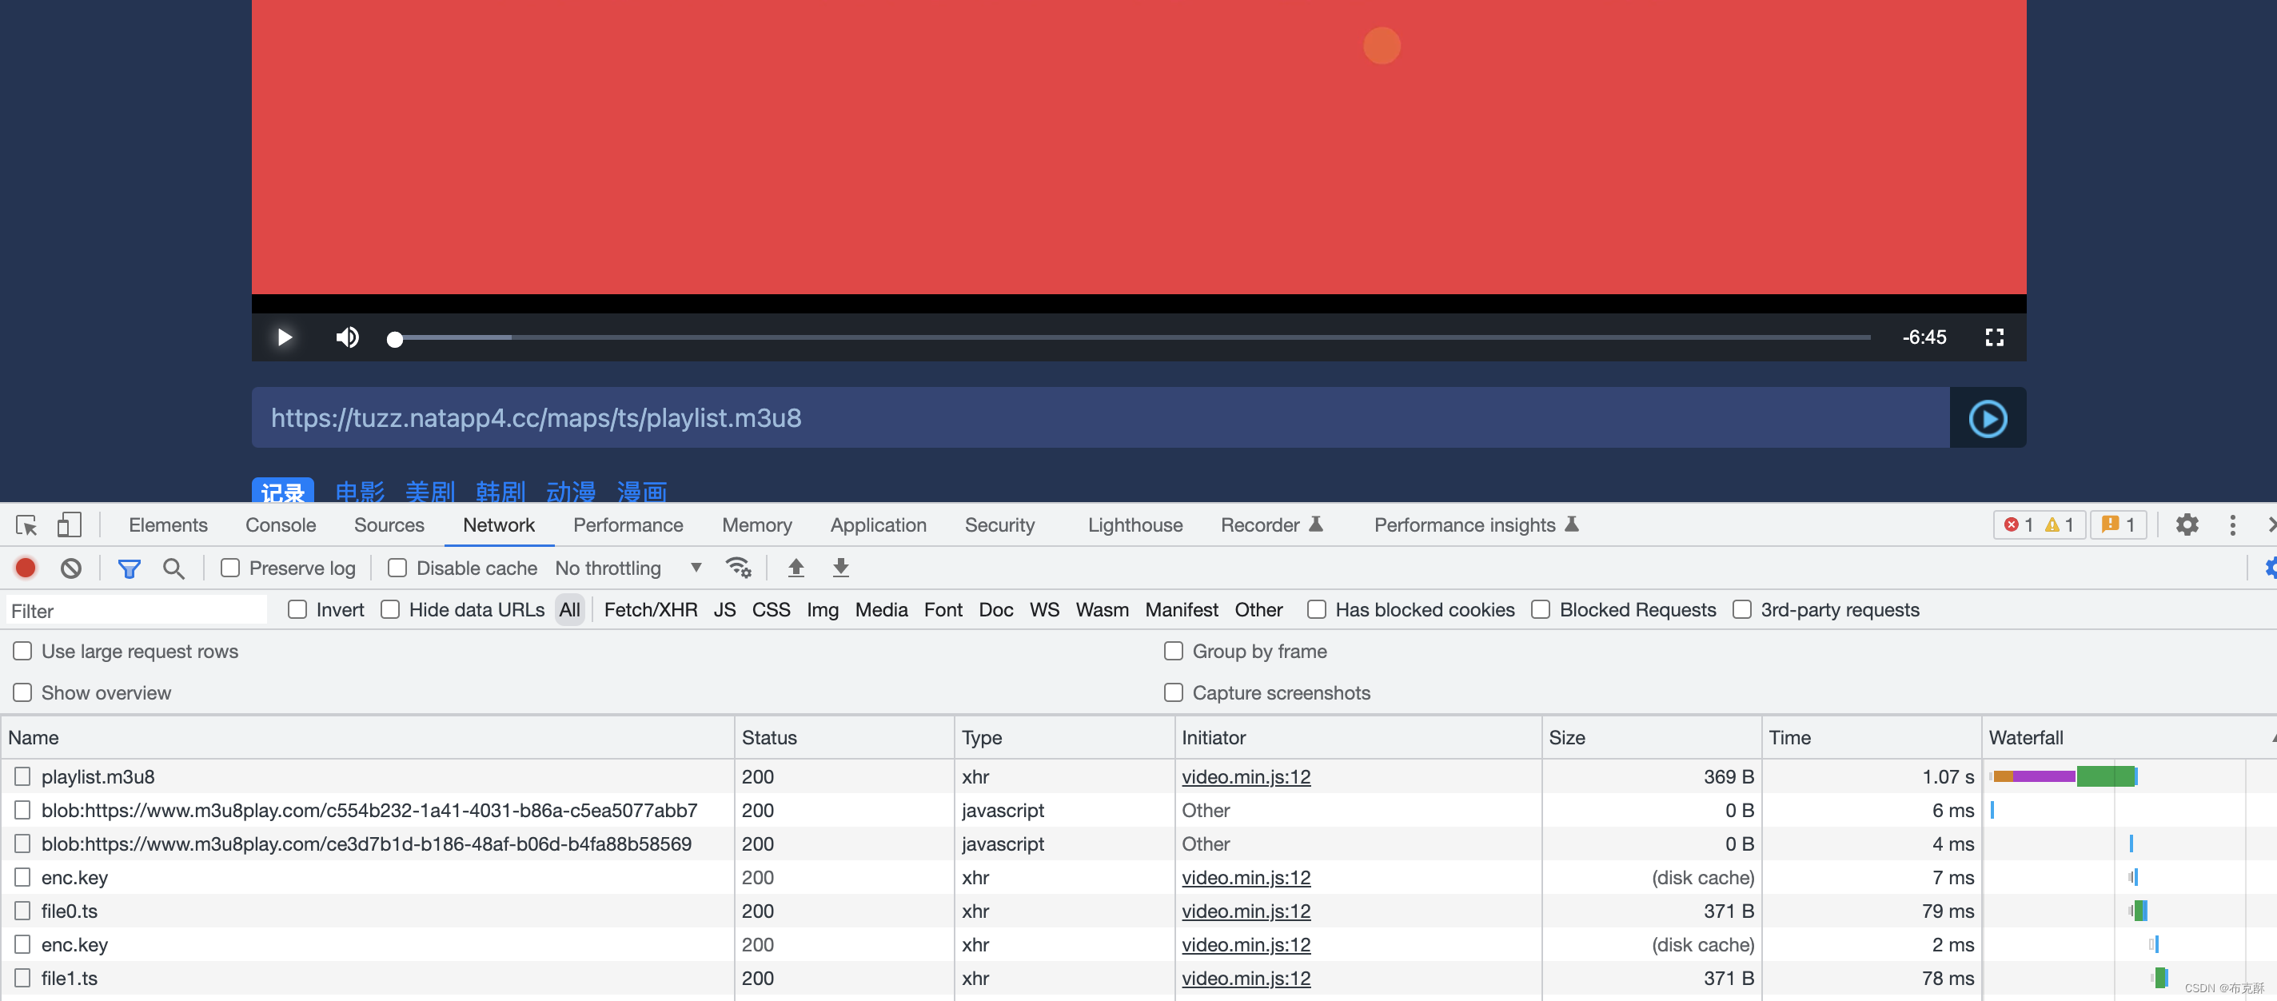
Task: Mute the video with the speaker icon
Action: (347, 337)
